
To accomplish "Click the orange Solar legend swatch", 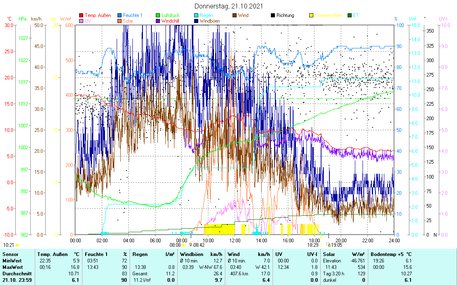I will tap(119, 21).
